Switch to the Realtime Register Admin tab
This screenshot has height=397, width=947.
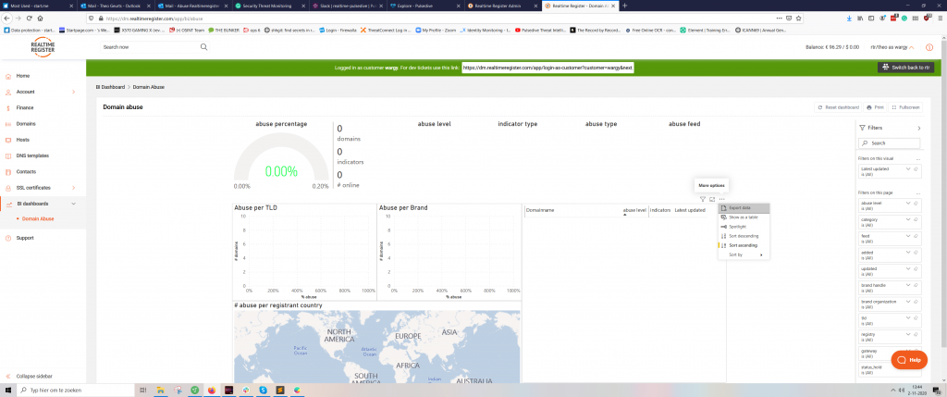tap(503, 6)
